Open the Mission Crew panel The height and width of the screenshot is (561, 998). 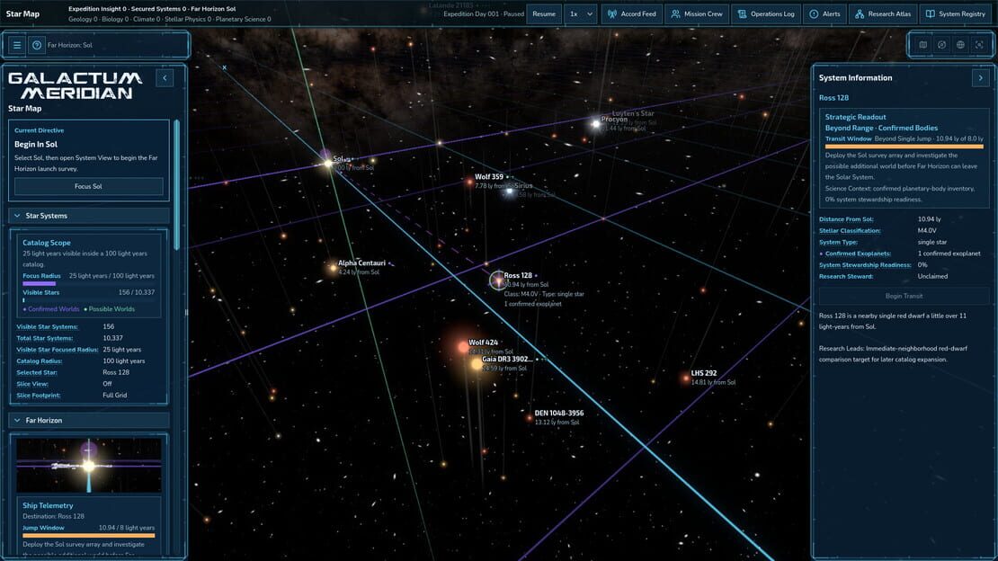pyautogui.click(x=697, y=14)
